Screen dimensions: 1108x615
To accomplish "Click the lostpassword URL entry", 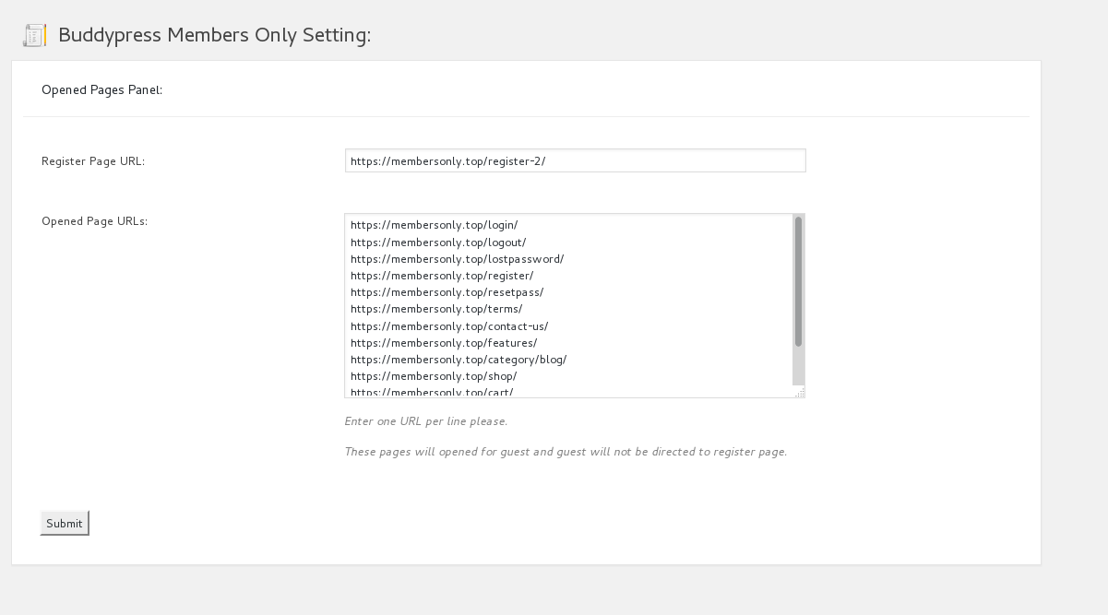I will (457, 259).
